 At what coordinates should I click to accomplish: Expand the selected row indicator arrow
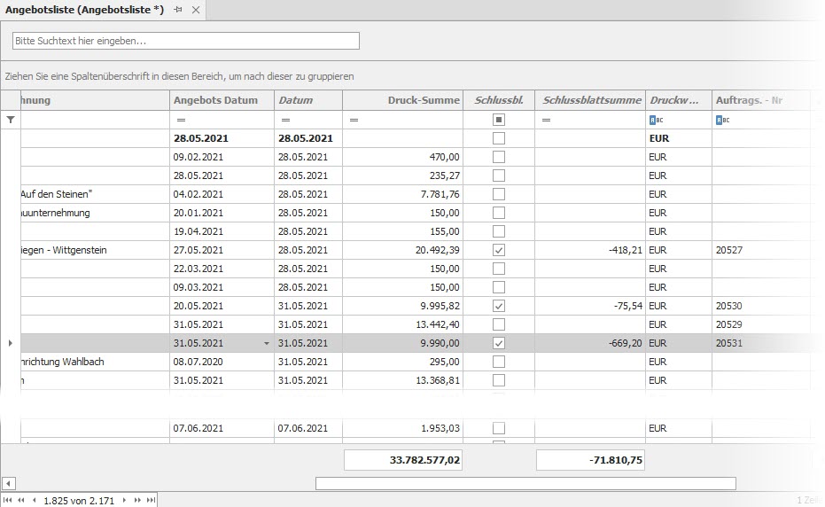(11, 343)
